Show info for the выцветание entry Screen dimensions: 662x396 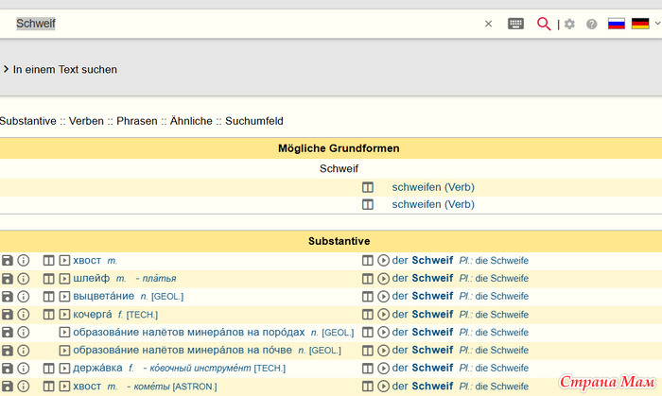pyautogui.click(x=24, y=296)
